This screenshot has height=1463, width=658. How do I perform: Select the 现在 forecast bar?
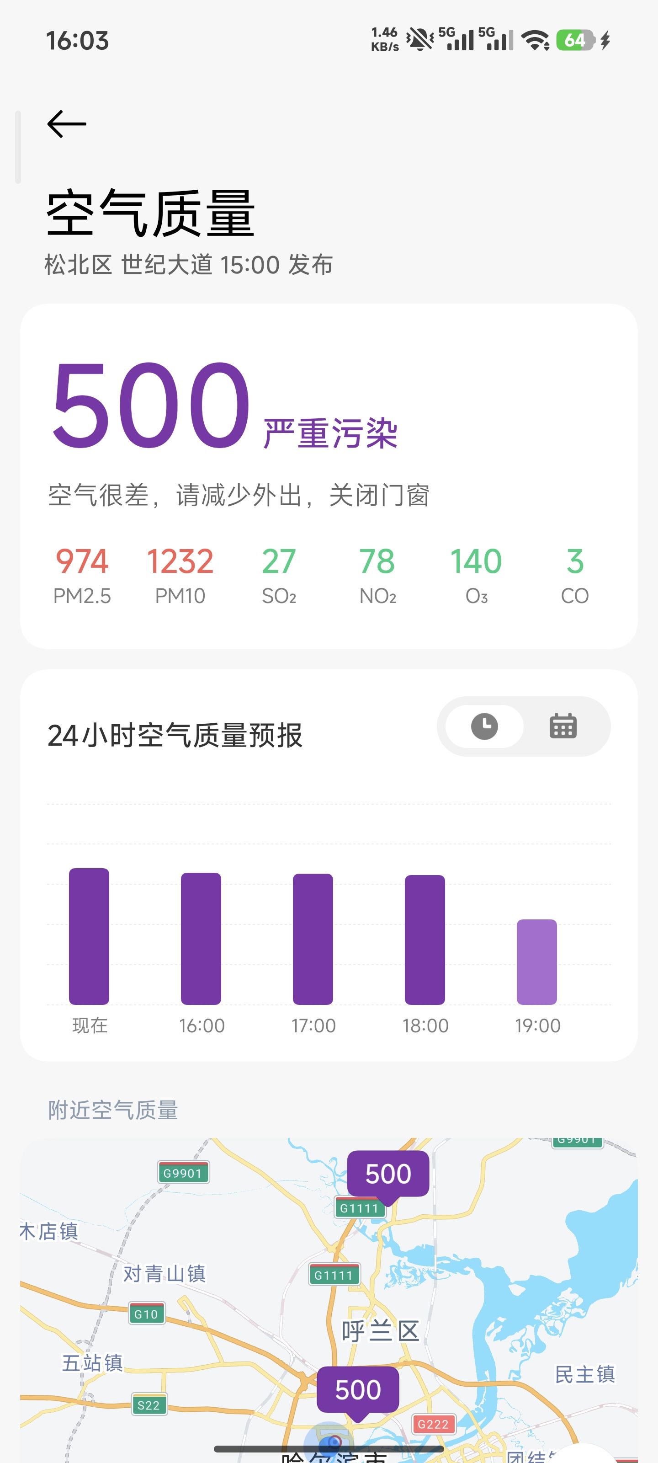coord(89,936)
